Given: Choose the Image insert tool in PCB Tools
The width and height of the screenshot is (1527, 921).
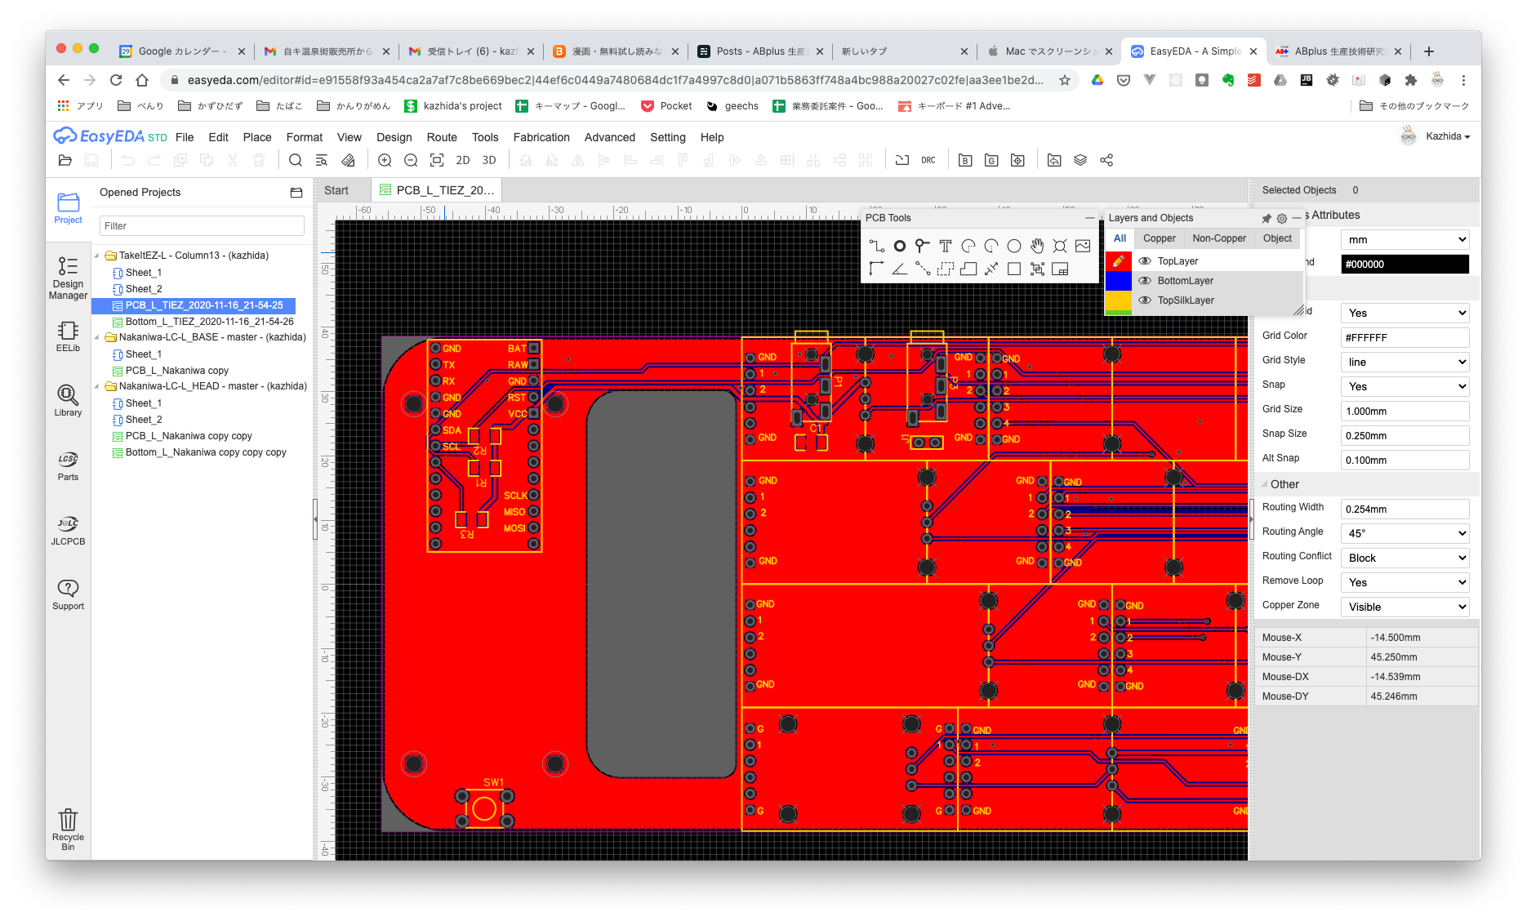Looking at the screenshot, I should coord(1082,246).
